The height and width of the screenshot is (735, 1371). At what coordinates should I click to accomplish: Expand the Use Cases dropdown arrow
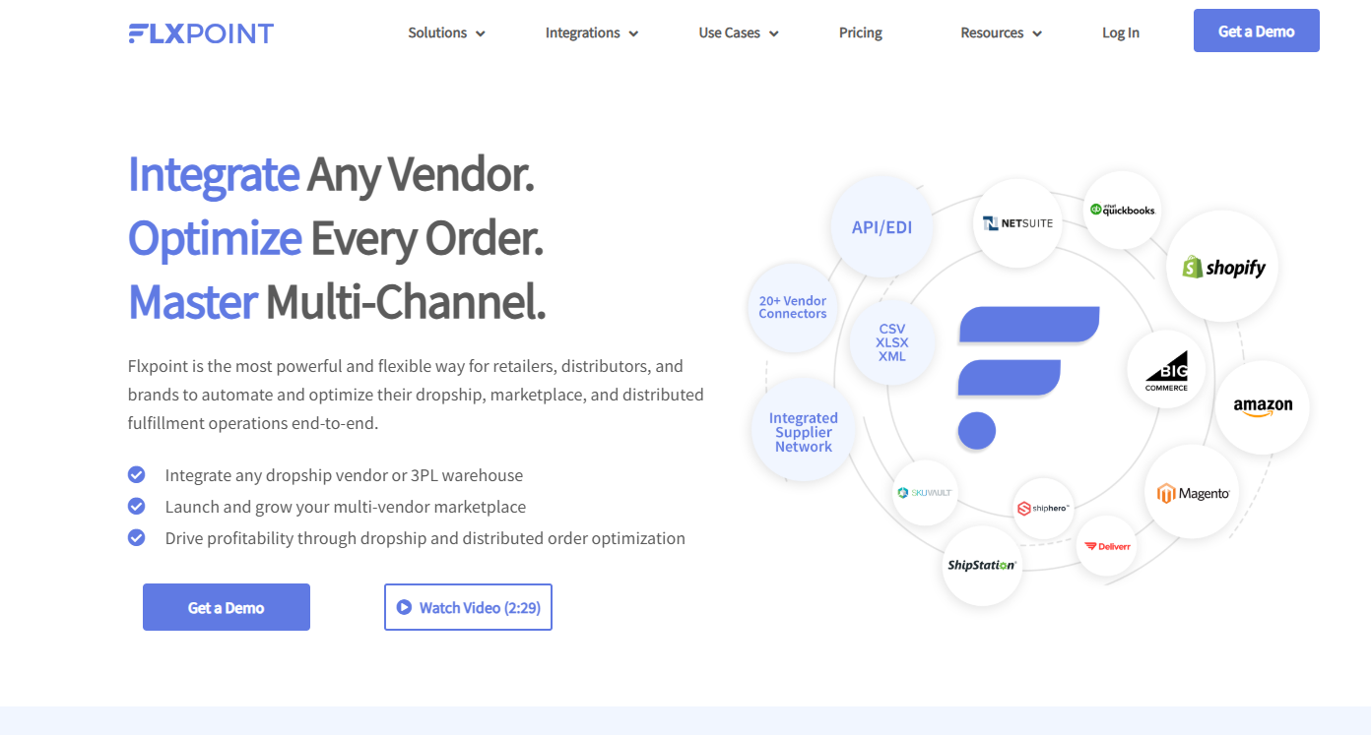[774, 33]
